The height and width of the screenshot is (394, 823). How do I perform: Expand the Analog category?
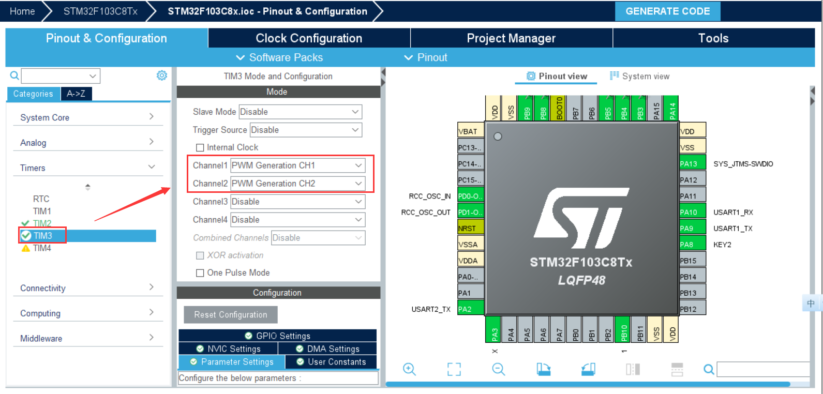[x=87, y=143]
